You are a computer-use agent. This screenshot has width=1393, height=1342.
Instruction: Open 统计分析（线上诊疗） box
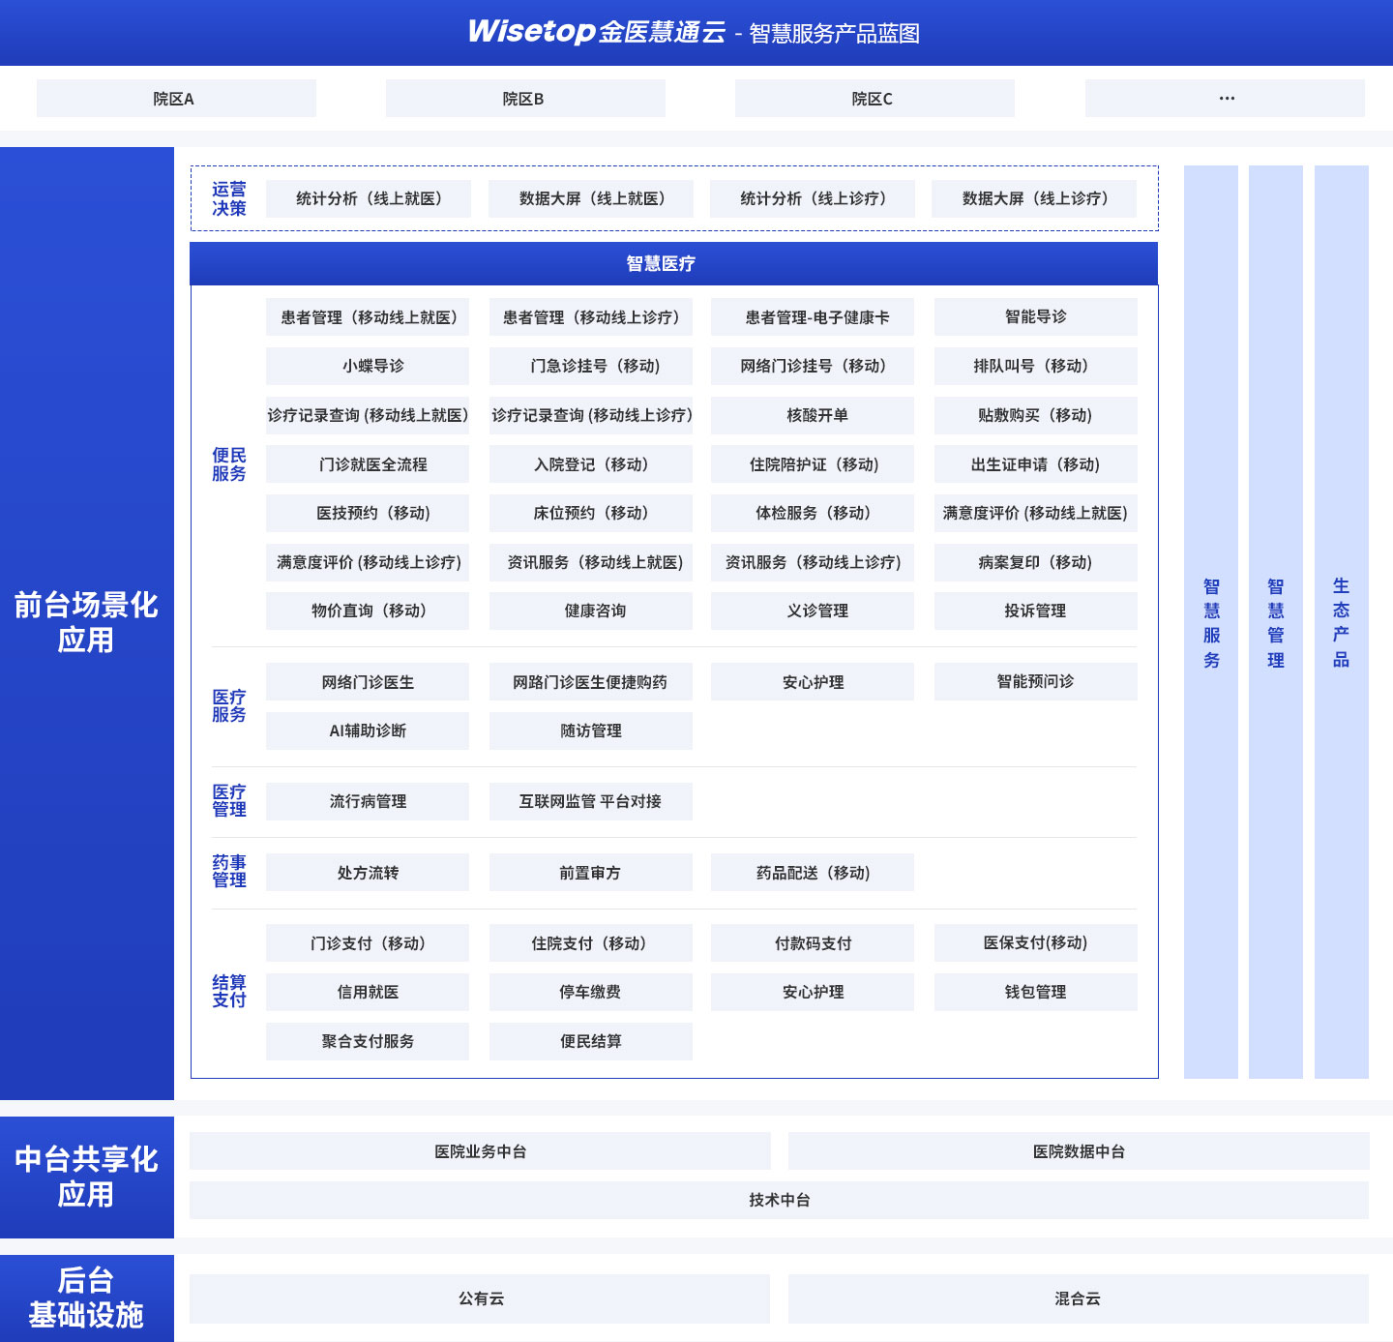(813, 198)
